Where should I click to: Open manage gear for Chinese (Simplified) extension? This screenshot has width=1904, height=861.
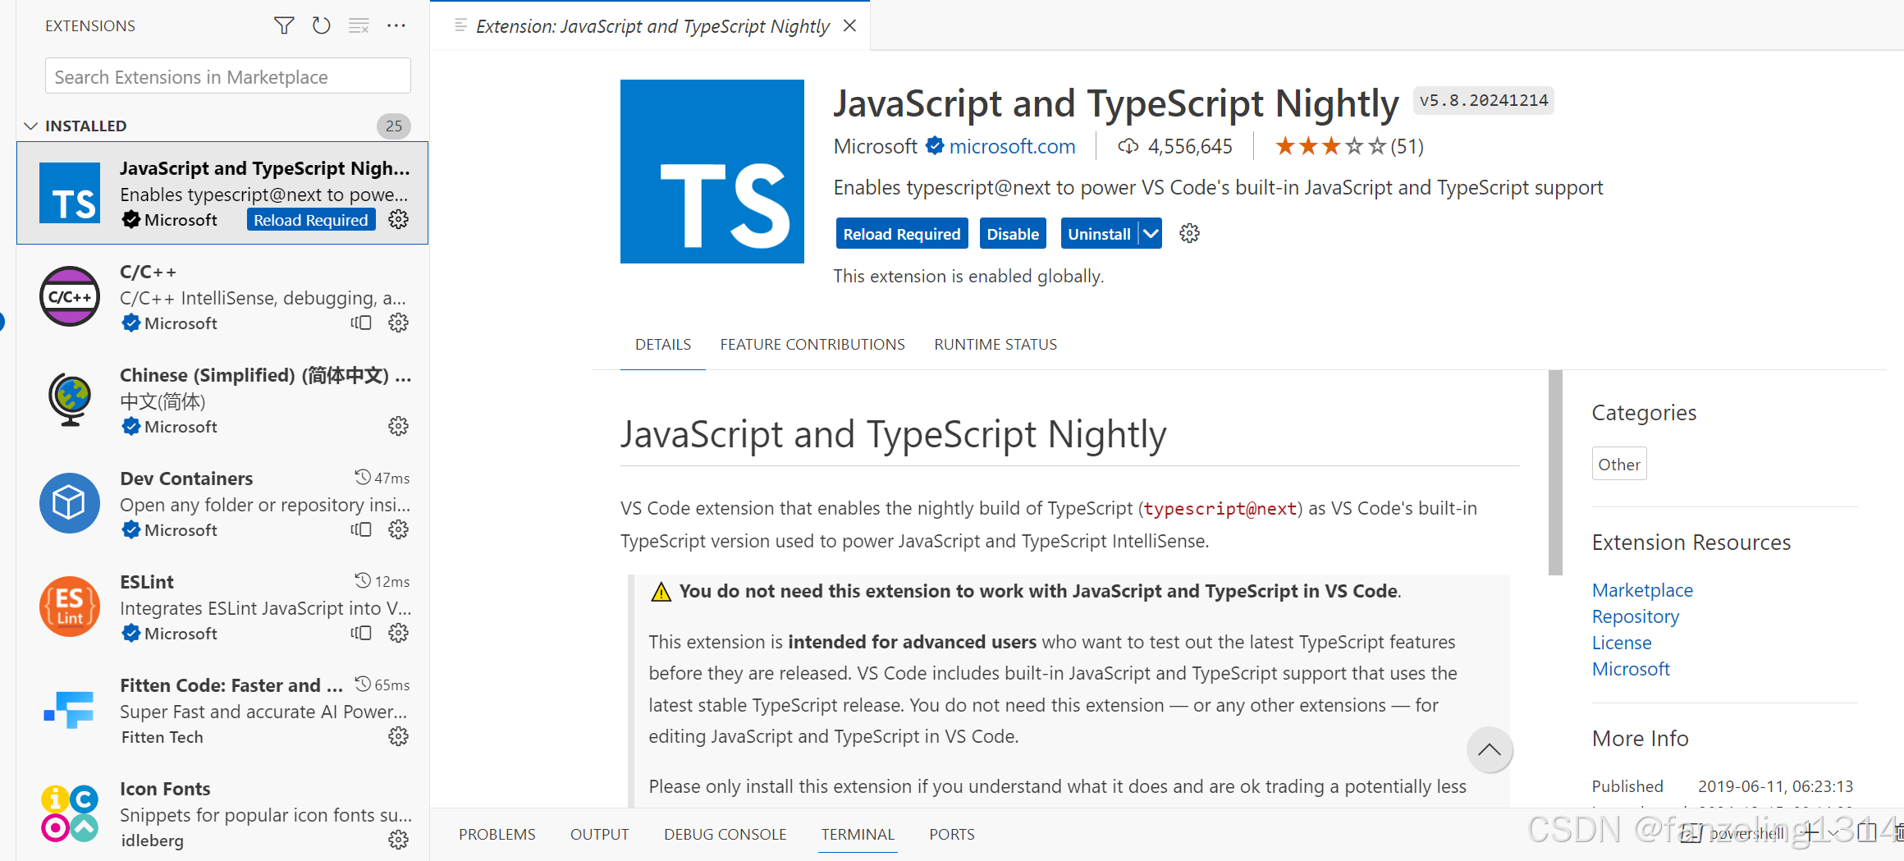pyautogui.click(x=399, y=427)
